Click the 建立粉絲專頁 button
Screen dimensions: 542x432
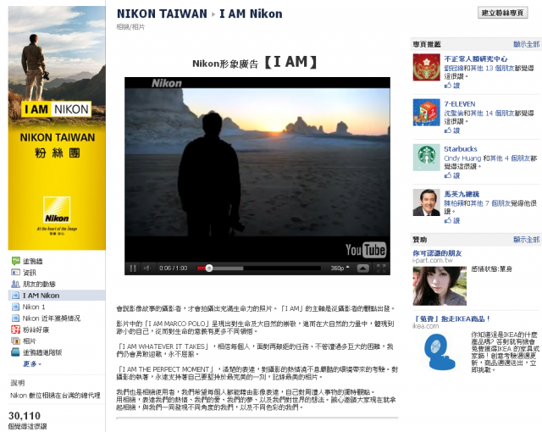point(502,13)
